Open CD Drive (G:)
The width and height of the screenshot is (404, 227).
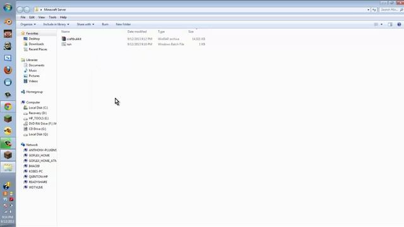tap(37, 129)
